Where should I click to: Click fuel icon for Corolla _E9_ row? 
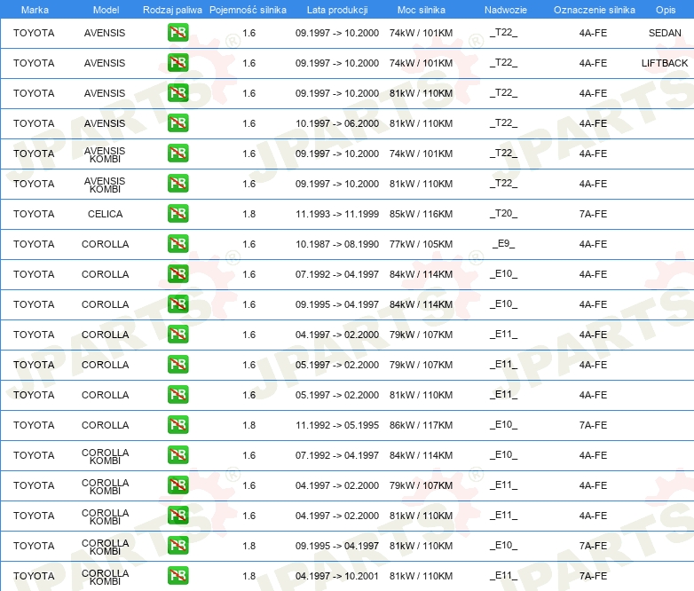pyautogui.click(x=177, y=243)
